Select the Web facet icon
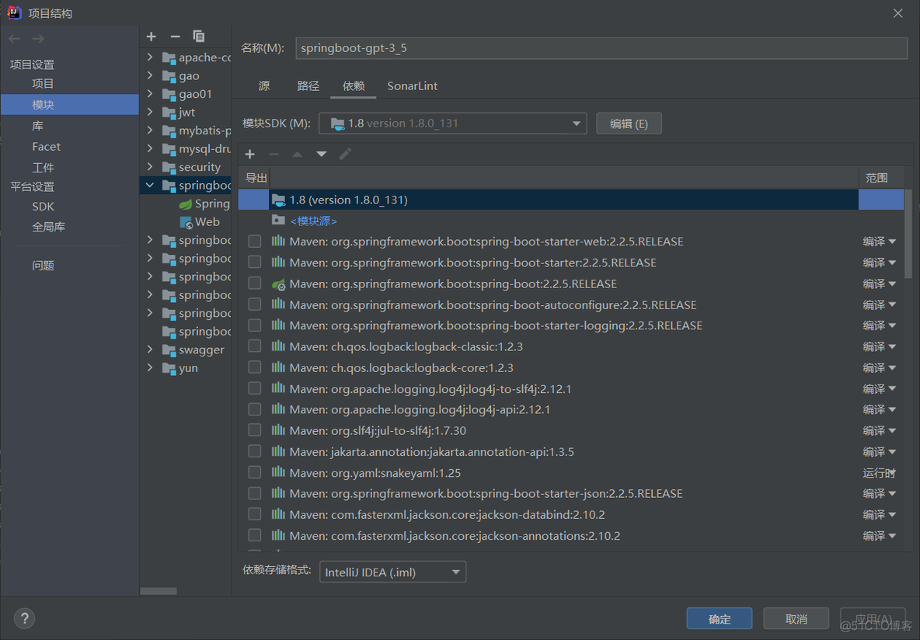920x640 pixels. (x=186, y=222)
